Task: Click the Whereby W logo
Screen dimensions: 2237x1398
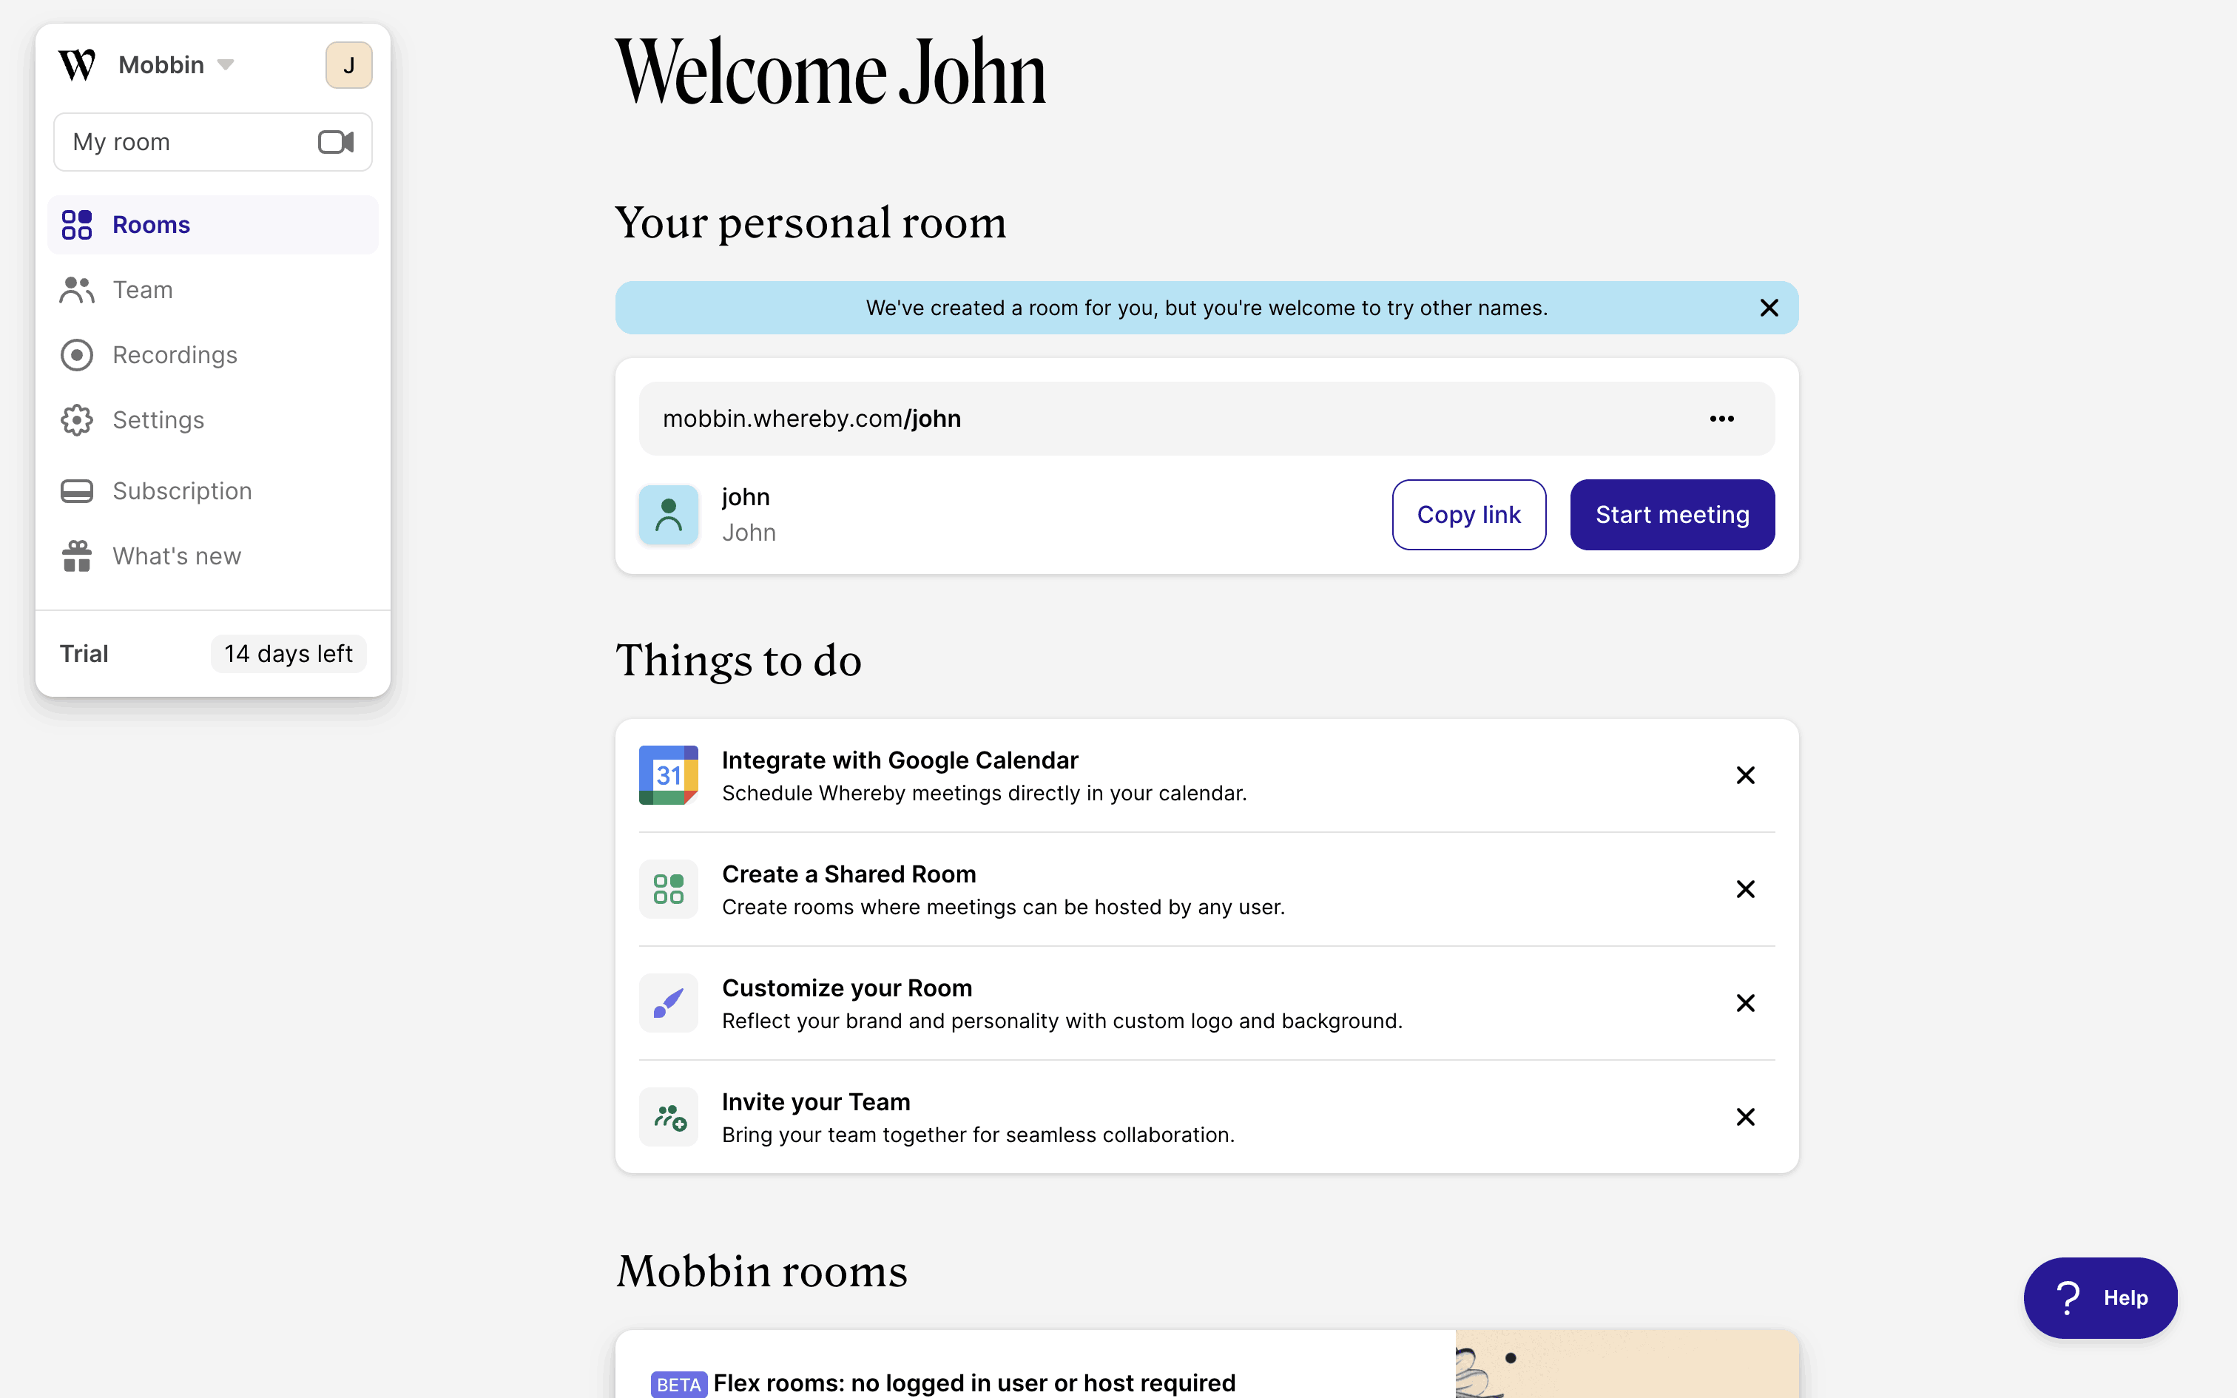Action: 77,65
